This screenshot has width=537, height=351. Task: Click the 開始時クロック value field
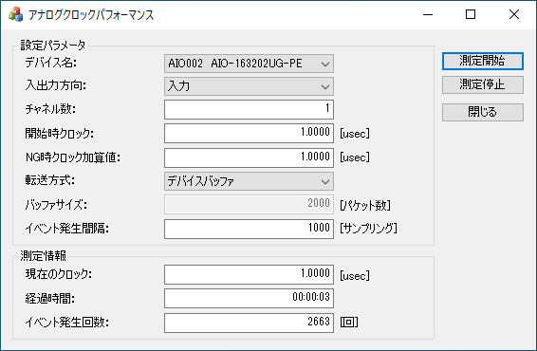click(x=249, y=133)
